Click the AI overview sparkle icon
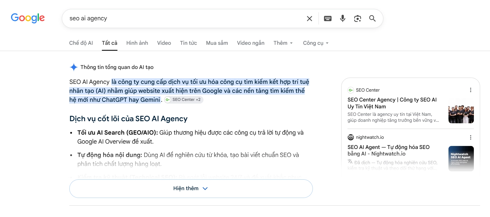Viewport: 490px width, 217px height. pos(73,67)
